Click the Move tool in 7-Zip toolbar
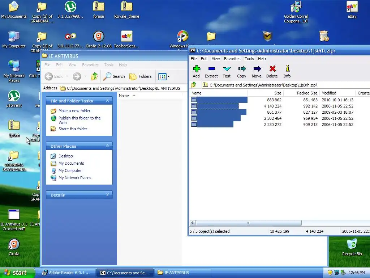The image size is (370, 278). tap(257, 72)
